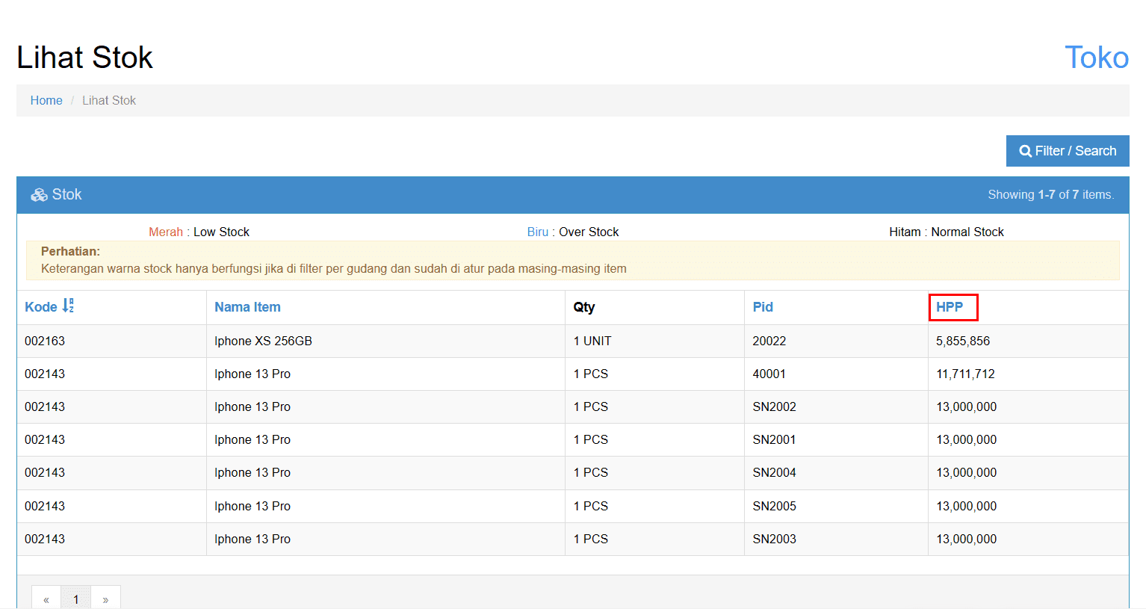The width and height of the screenshot is (1146, 609).
Task: Open the Toko link at top right
Action: click(1096, 58)
